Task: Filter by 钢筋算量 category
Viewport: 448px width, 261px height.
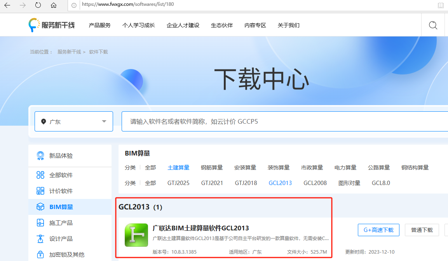Action: pos(212,168)
